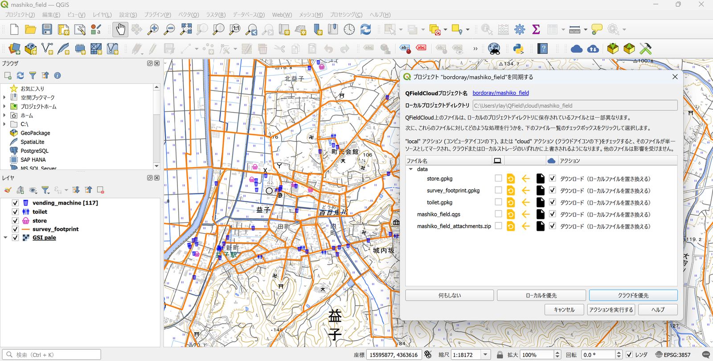The height and width of the screenshot is (361, 713).
Task: Click the Browser panel filter funnel icon
Action: 33,75
